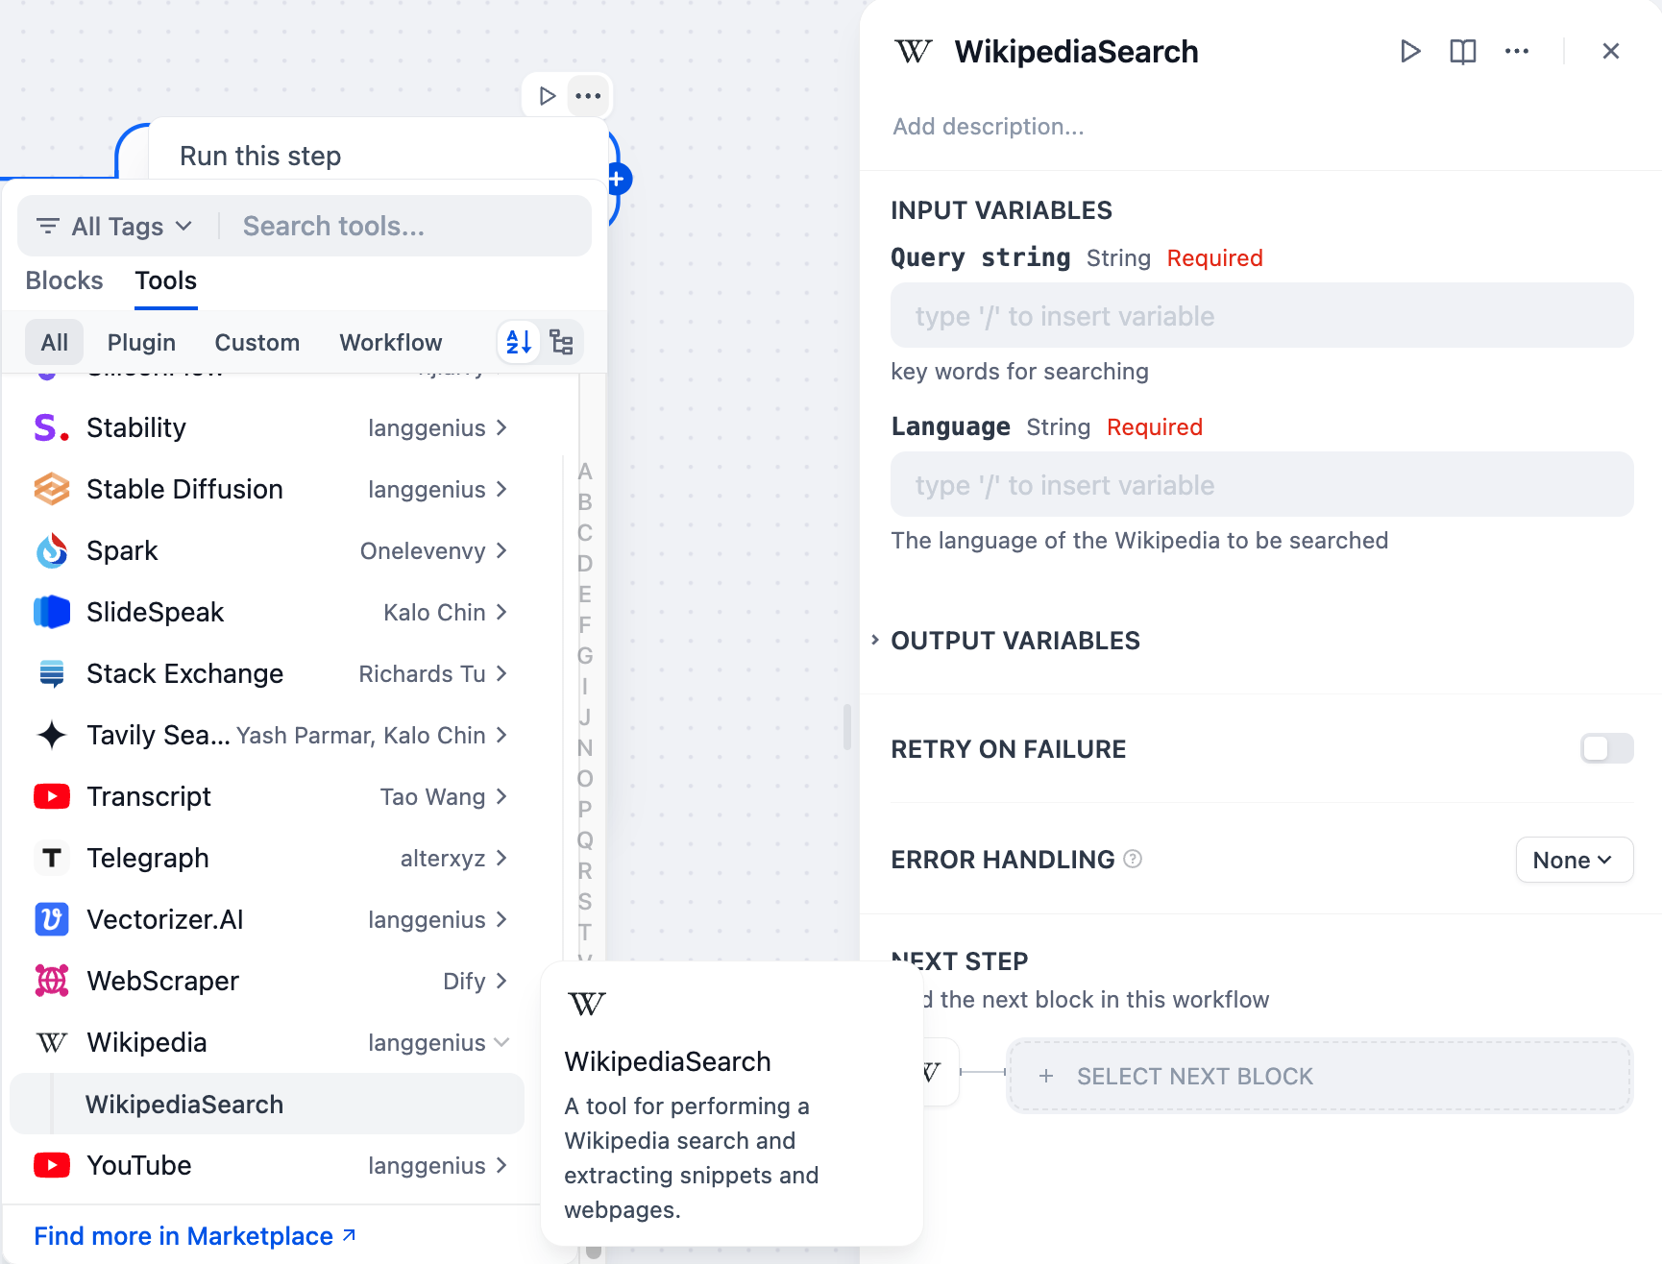Image resolution: width=1662 pixels, height=1264 pixels.
Task: Run the WikipediaSearch step via play icon
Action: (x=1409, y=51)
